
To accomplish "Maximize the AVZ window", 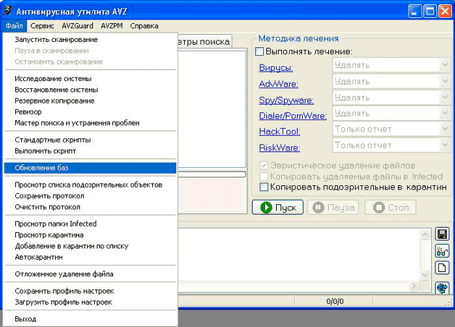I will [x=430, y=12].
